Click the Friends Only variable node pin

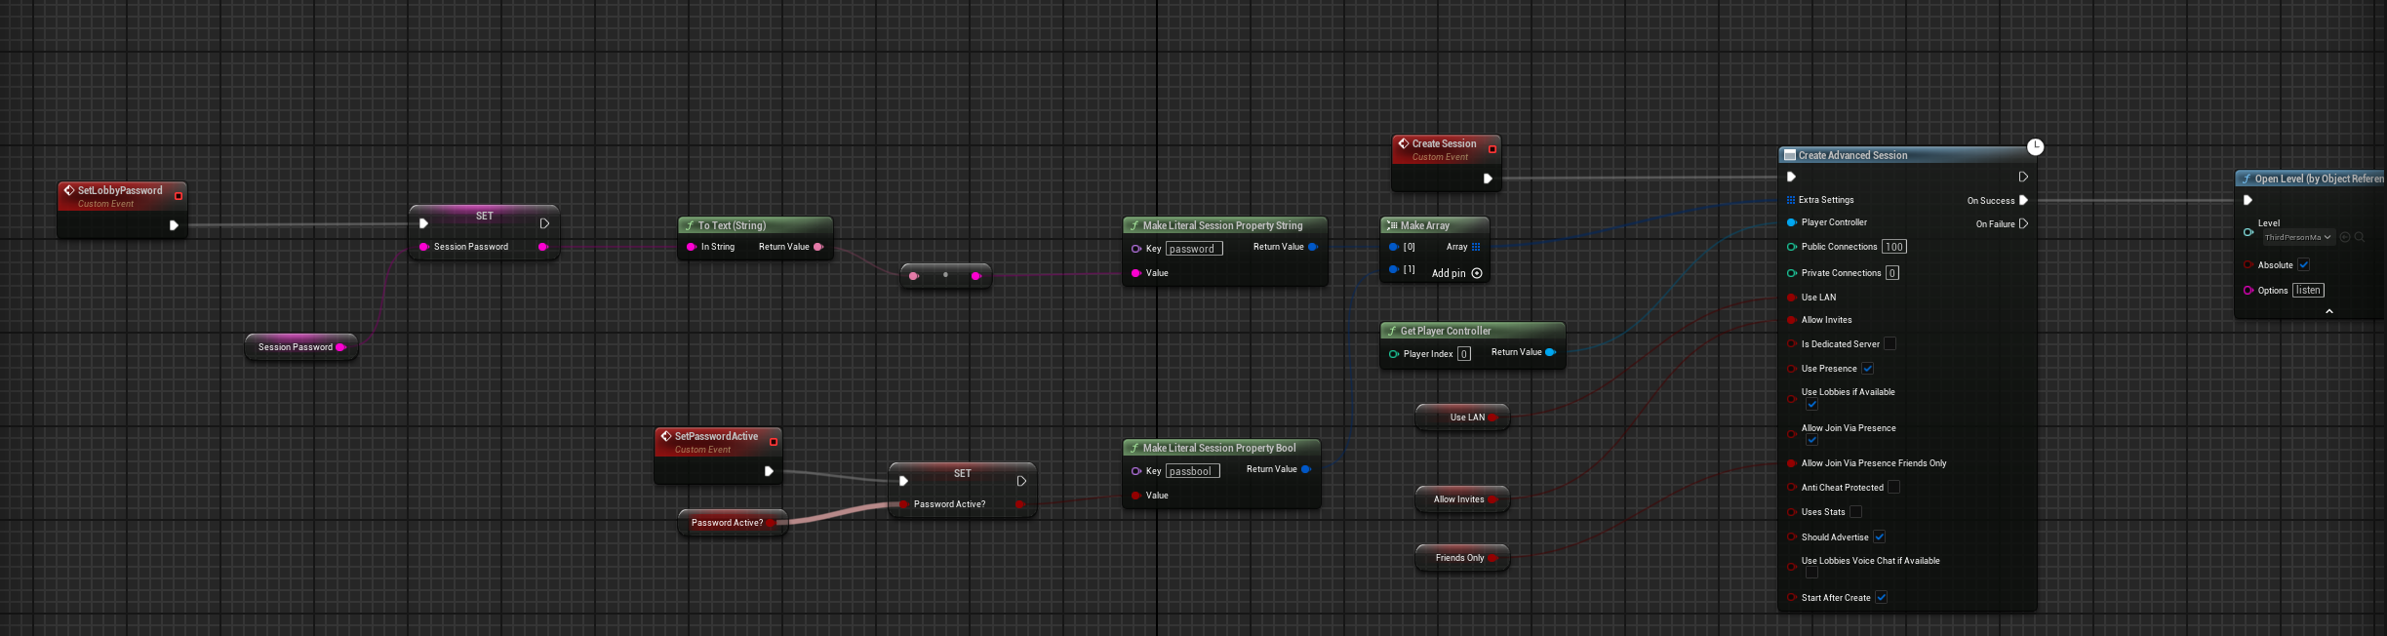pyautogui.click(x=1492, y=558)
